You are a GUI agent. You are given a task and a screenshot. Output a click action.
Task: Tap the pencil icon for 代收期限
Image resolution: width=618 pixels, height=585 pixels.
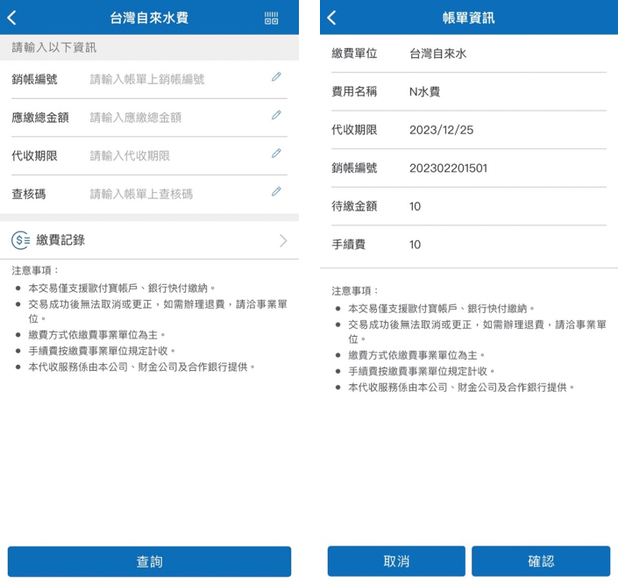[276, 153]
